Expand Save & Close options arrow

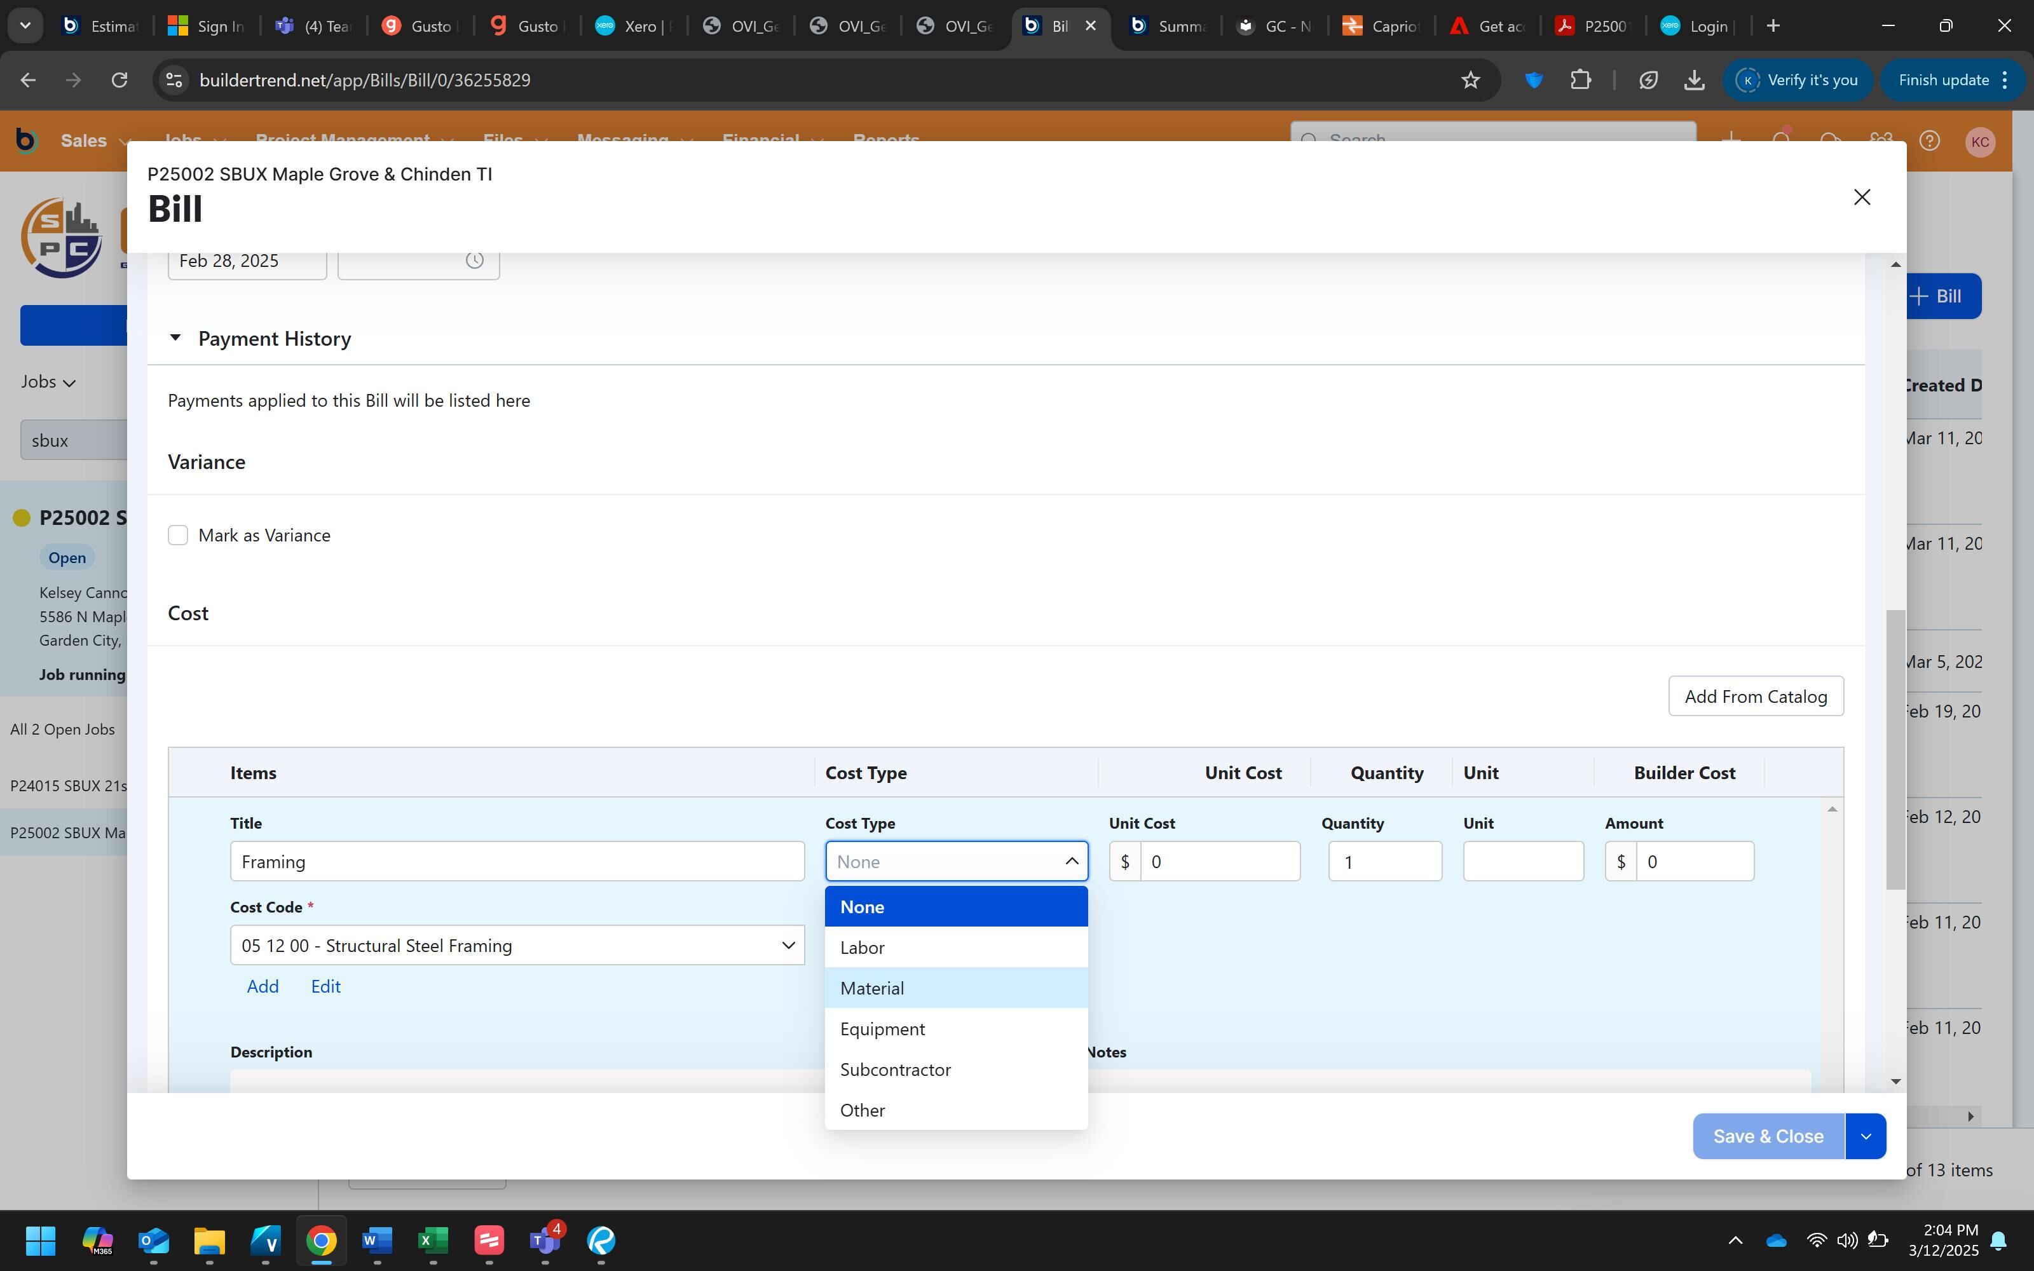1865,1136
